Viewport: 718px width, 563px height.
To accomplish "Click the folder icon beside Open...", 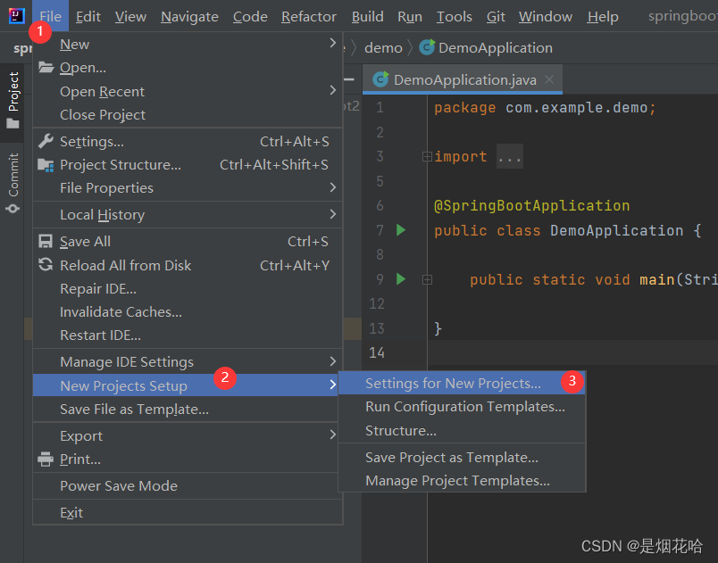I will [46, 67].
